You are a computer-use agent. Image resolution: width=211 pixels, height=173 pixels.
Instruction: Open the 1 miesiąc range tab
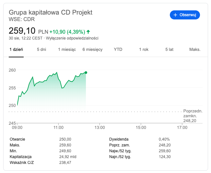tap(67, 50)
